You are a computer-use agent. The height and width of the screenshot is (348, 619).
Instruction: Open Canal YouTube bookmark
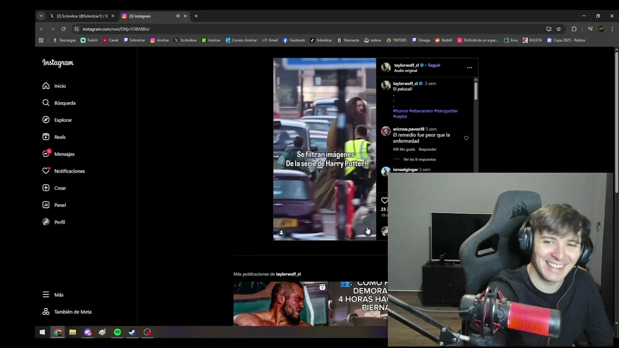coord(110,40)
